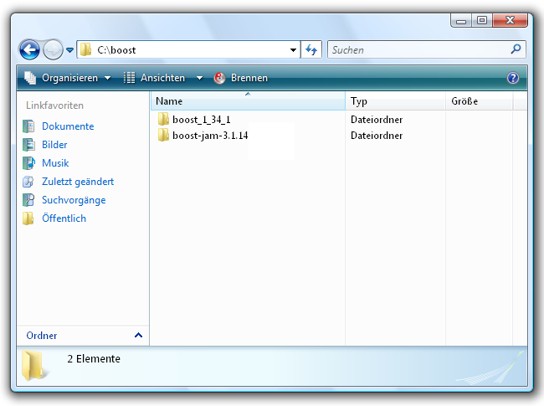Maximize the explorer window
This screenshot has width=544, height=406.
[x=482, y=20]
